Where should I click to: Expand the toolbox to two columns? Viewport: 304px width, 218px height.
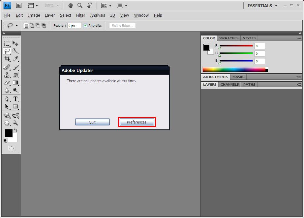tap(4, 33)
